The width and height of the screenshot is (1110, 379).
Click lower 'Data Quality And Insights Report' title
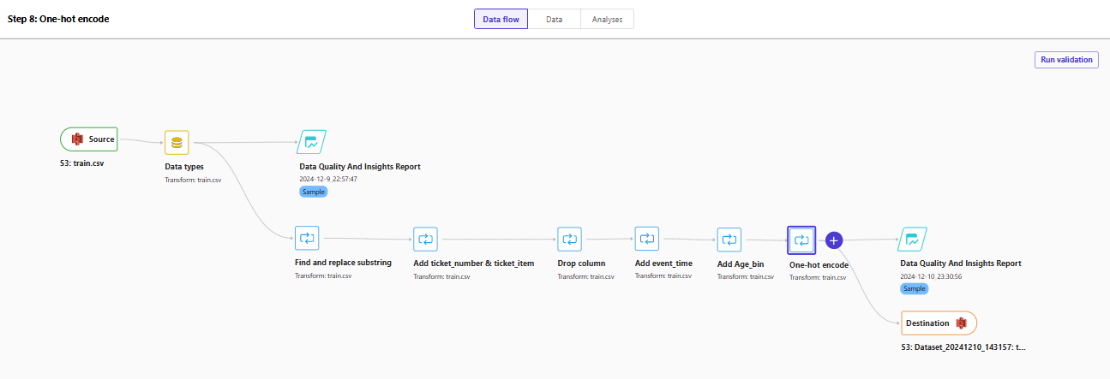tap(961, 264)
